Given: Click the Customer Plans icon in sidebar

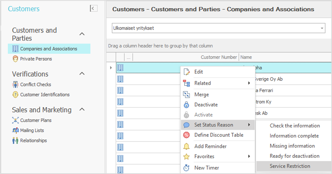Looking at the screenshot, I should (x=15, y=121).
